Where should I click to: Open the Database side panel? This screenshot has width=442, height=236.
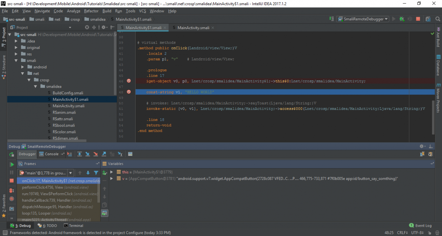point(438,65)
